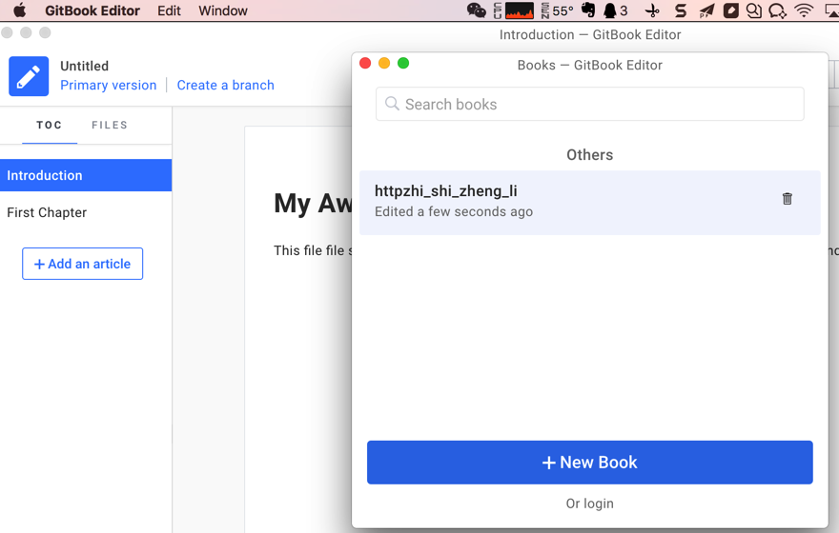Click the Untitled book title
The height and width of the screenshot is (533, 839).
(85, 66)
